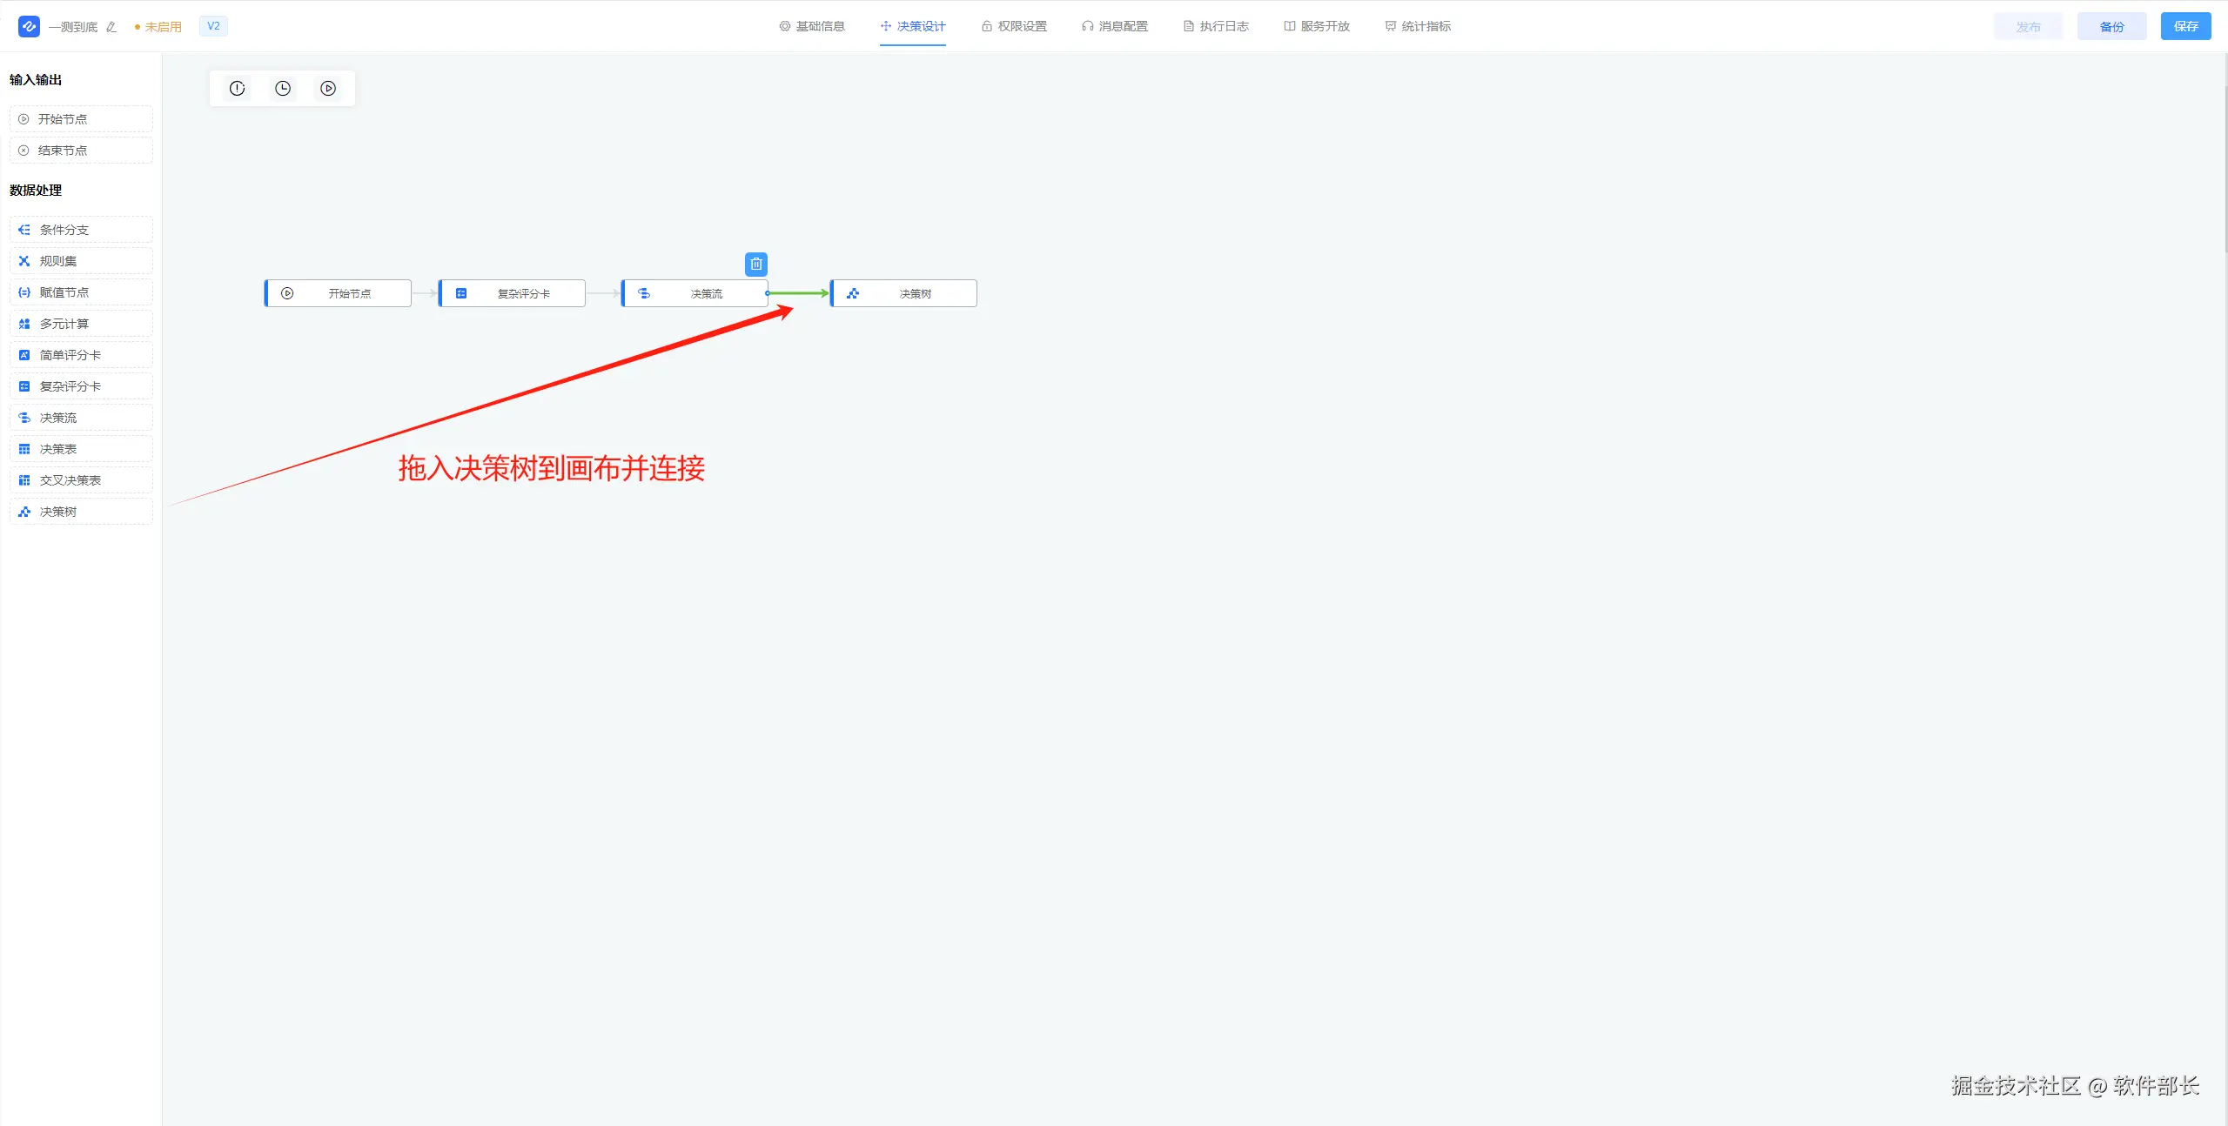Click the exclamation-mark circle icon in canvas toolbar
The height and width of the screenshot is (1126, 2228).
coord(237,88)
